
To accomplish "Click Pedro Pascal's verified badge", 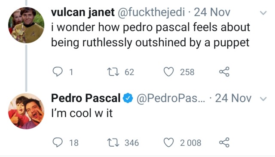I will coord(128,98).
